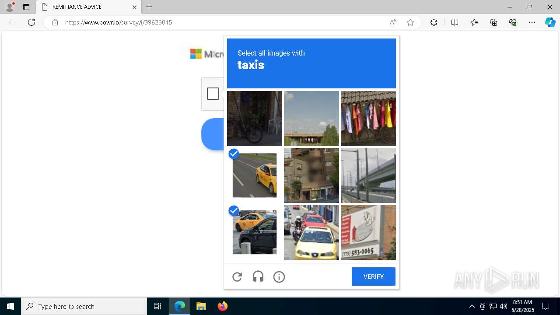Close the REMITTANCE ADVICE tab
This screenshot has height=315, width=560.
coord(134,7)
